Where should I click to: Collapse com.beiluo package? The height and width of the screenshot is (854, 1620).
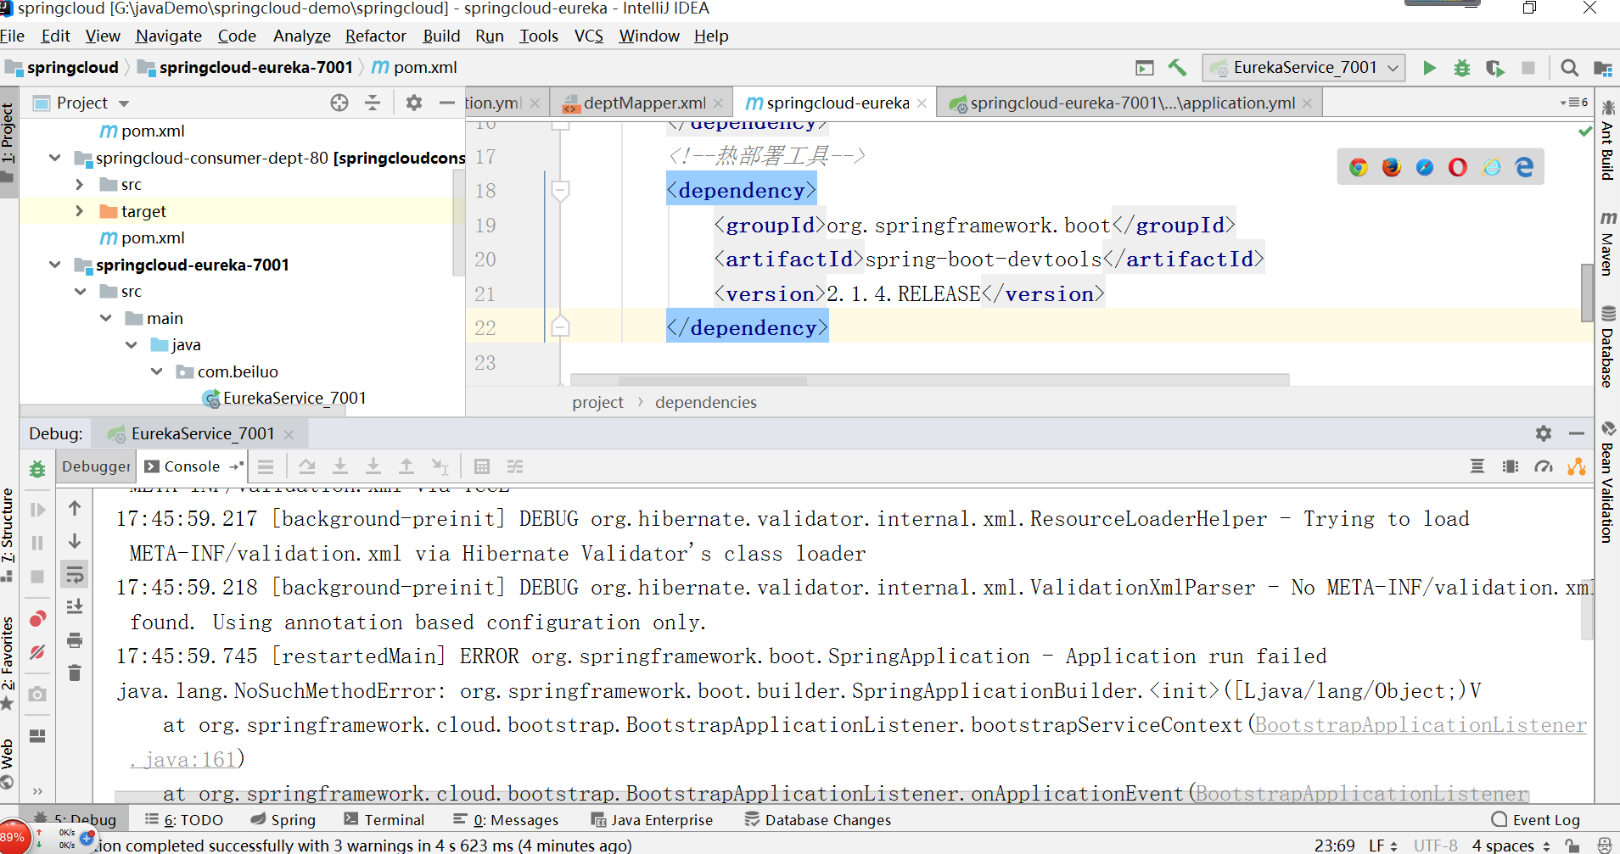[157, 371]
